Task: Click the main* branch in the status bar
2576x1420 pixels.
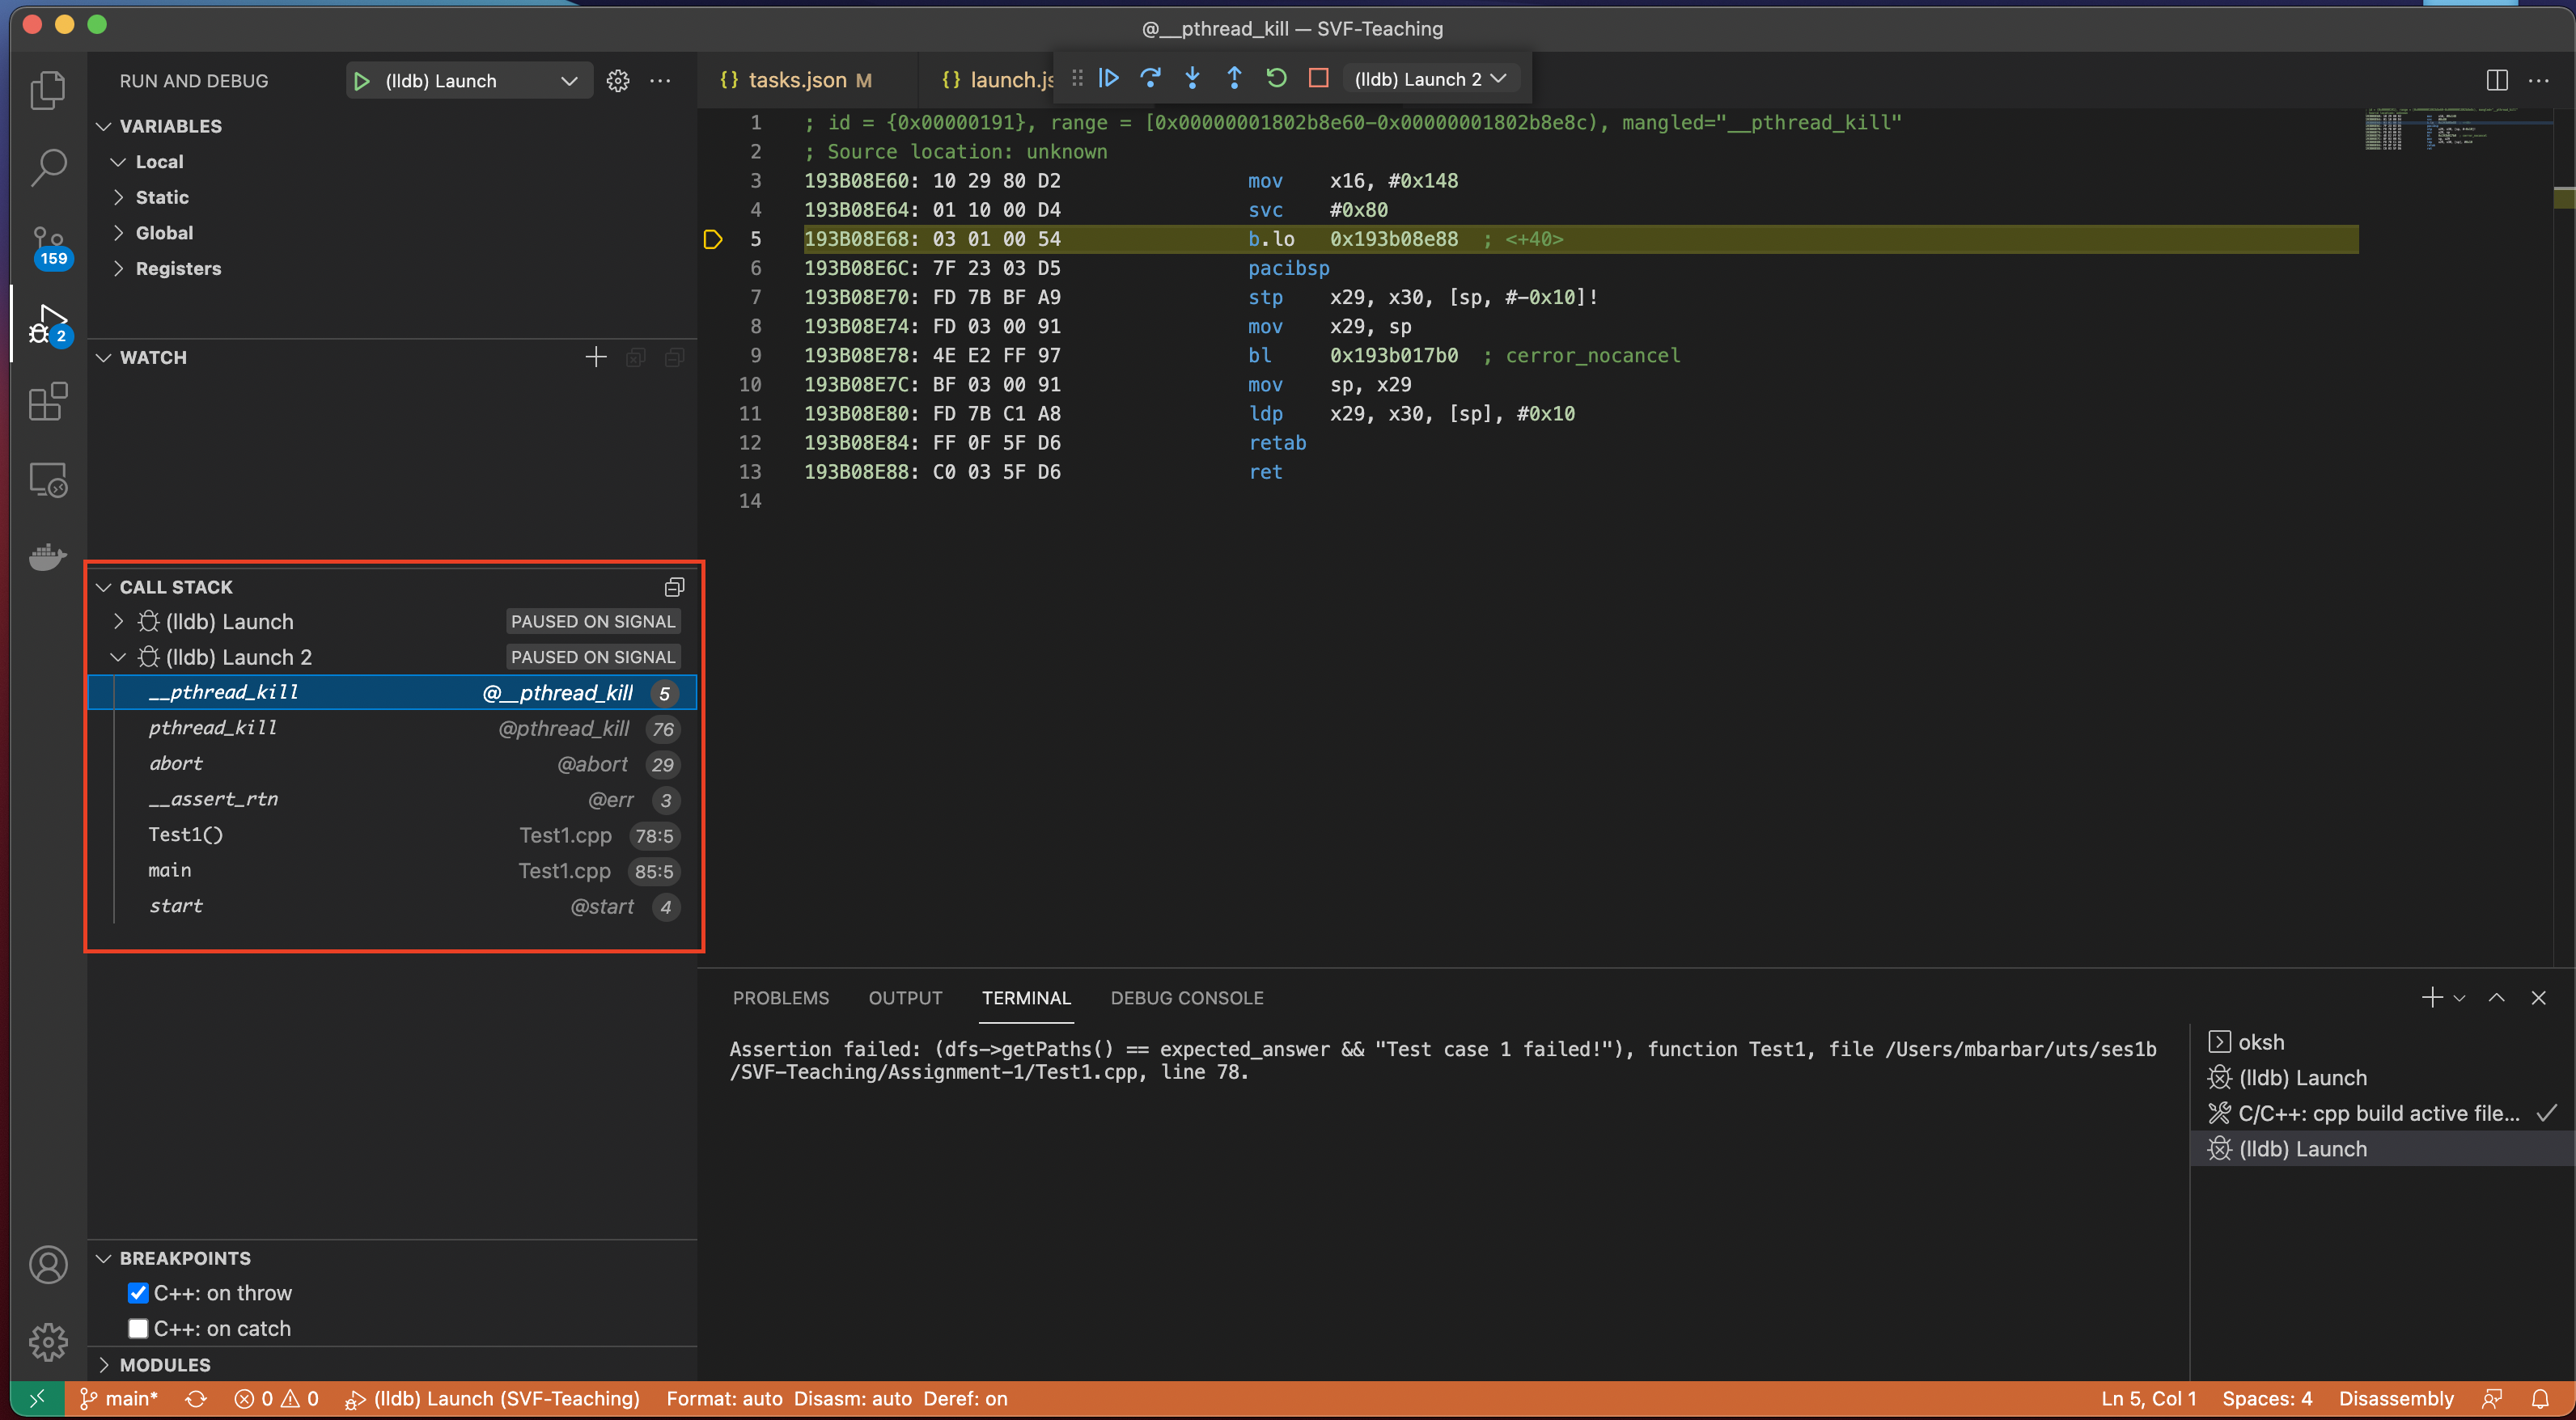Action: point(120,1398)
